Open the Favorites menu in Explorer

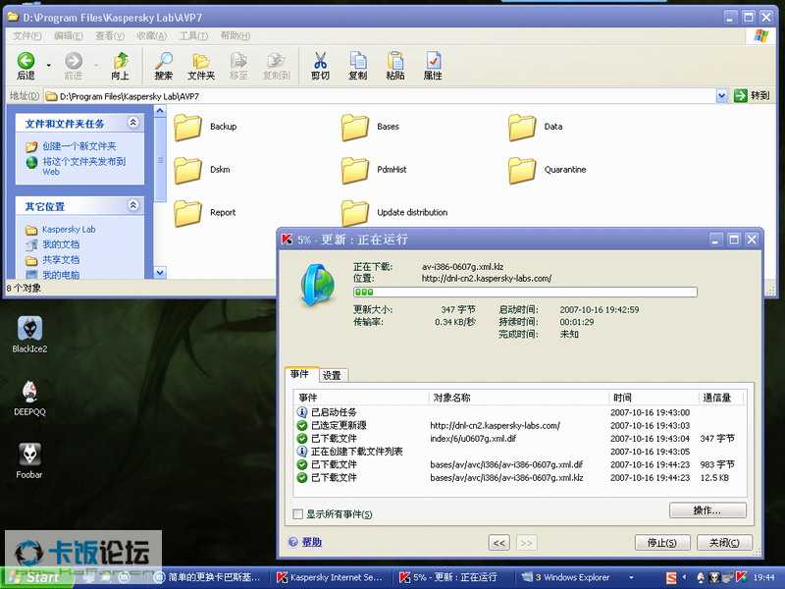click(x=152, y=35)
